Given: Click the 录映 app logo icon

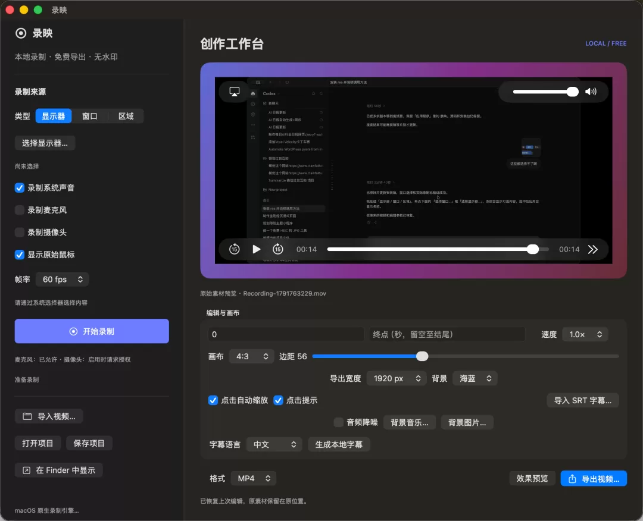Looking at the screenshot, I should click(21, 33).
